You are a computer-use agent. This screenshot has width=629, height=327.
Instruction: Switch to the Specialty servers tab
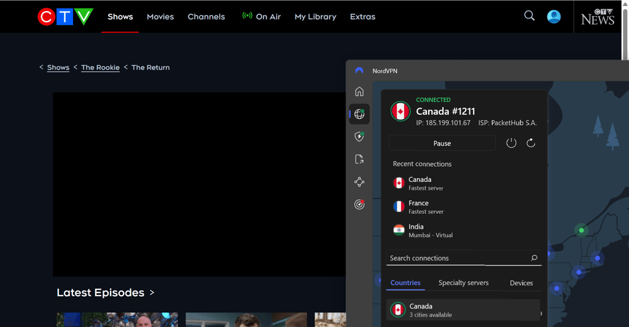click(463, 283)
